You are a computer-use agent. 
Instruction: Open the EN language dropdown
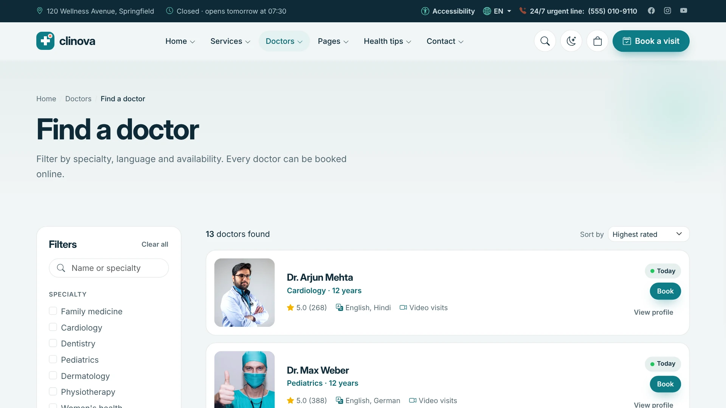pyautogui.click(x=498, y=11)
